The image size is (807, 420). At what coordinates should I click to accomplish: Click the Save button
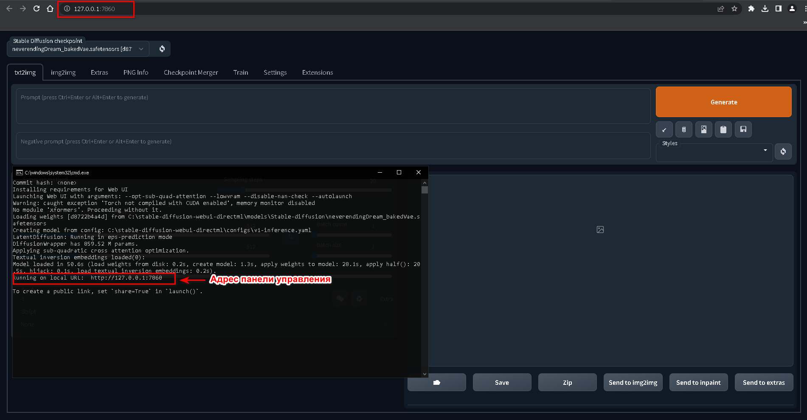502,382
